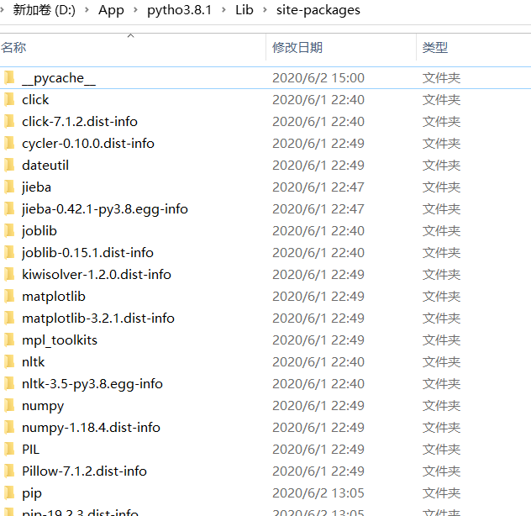Select kiwisolver-1.2.0.dist-info folder name
This screenshot has width=531, height=516.
tap(97, 275)
